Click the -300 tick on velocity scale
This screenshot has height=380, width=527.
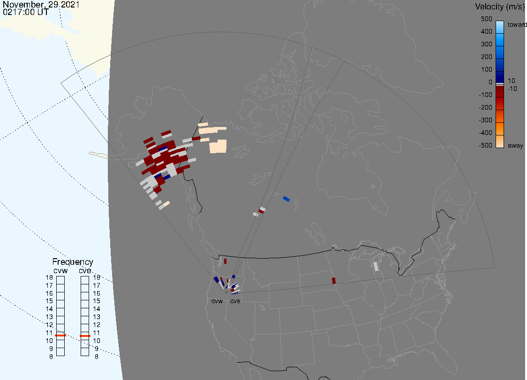coord(485,120)
